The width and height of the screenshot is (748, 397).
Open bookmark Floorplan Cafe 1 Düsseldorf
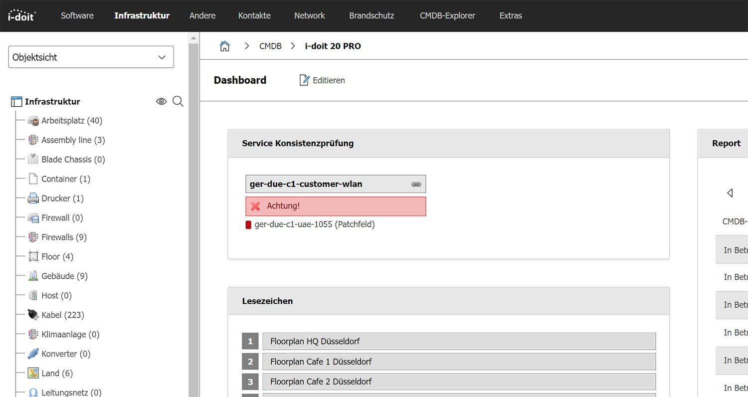[459, 362]
